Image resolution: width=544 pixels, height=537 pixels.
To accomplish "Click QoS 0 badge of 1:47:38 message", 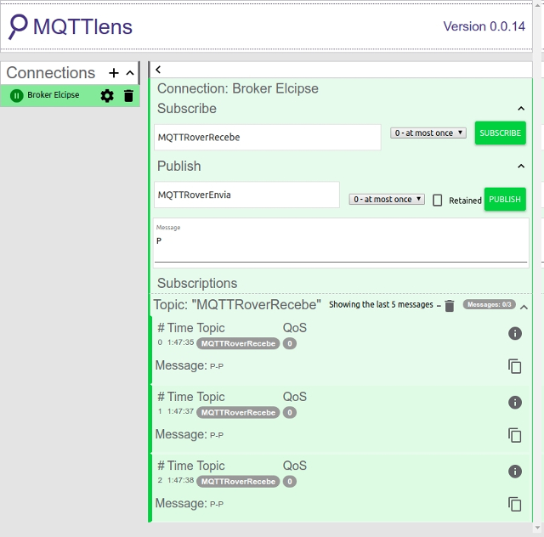I will (x=290, y=482).
